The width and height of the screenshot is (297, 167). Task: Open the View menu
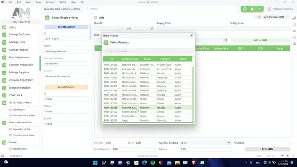(28, 2)
